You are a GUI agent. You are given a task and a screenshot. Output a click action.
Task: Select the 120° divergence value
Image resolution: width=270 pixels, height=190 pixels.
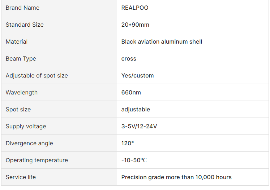[x=128, y=143]
